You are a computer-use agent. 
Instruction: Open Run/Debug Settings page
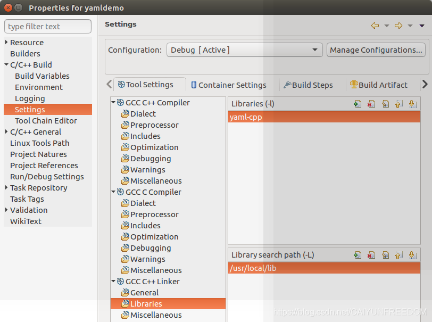47,177
